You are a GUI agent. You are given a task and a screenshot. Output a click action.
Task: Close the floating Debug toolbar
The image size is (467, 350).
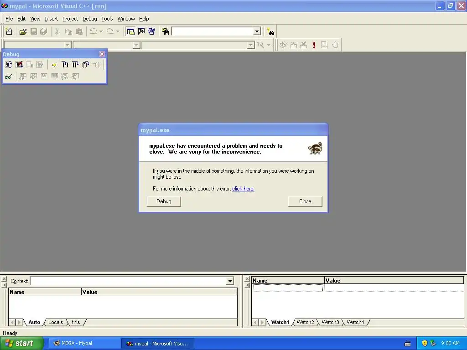coord(102,54)
